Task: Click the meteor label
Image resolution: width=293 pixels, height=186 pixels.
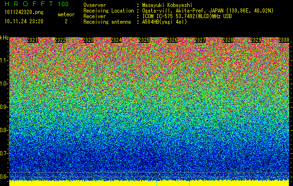Action: (x=66, y=14)
